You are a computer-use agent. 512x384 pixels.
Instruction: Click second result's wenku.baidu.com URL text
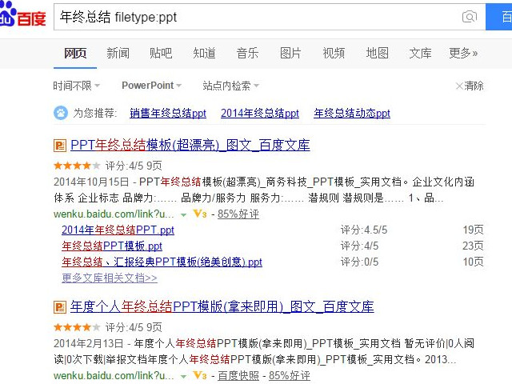(x=114, y=376)
